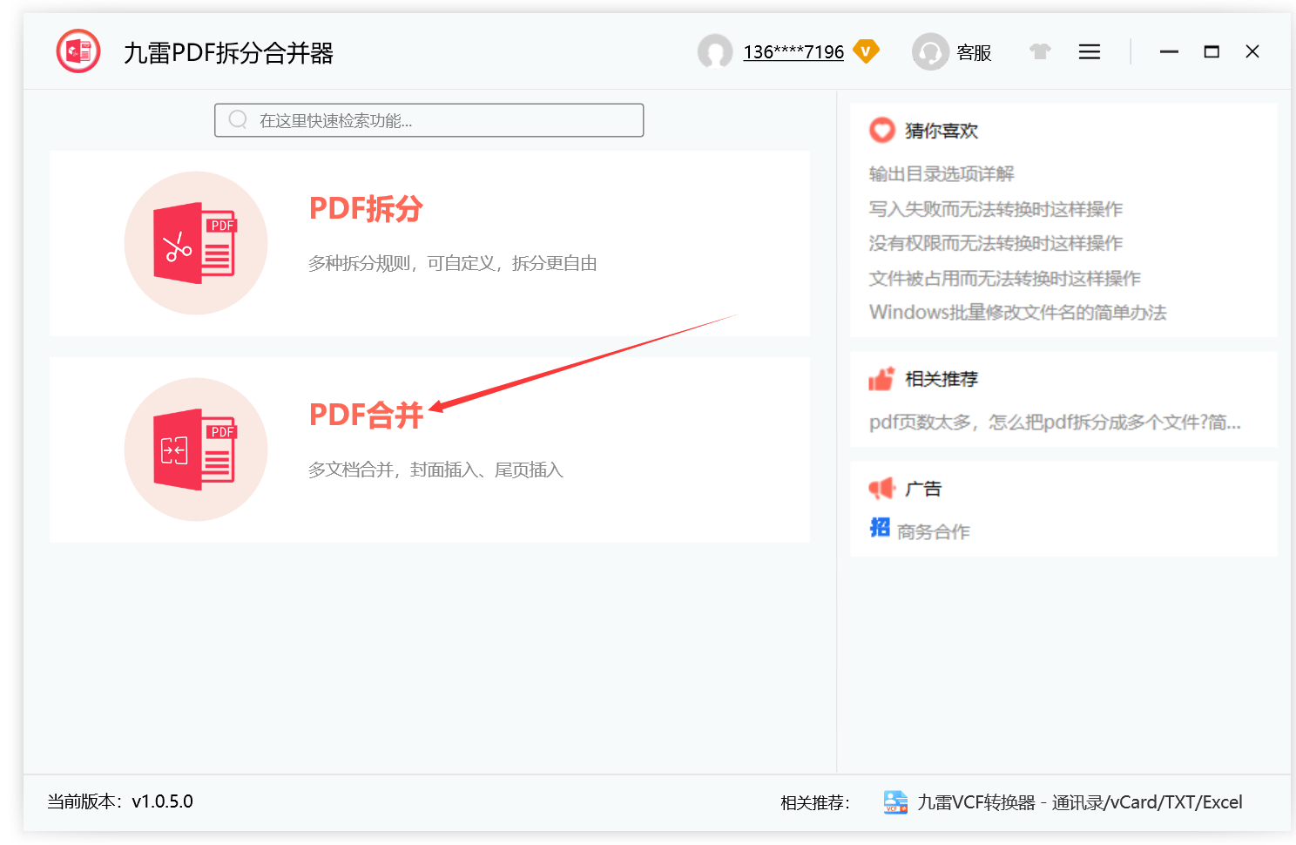Open article 文件被占用而无法转换时这样操作
Viewport: 1296px width, 845px height.
tap(1004, 279)
